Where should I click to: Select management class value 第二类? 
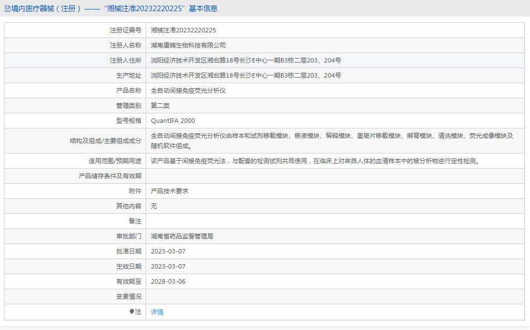pyautogui.click(x=160, y=106)
